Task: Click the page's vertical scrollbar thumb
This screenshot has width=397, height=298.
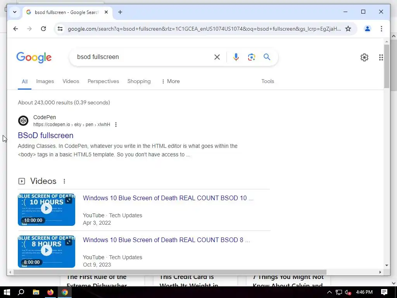Action: point(387,66)
